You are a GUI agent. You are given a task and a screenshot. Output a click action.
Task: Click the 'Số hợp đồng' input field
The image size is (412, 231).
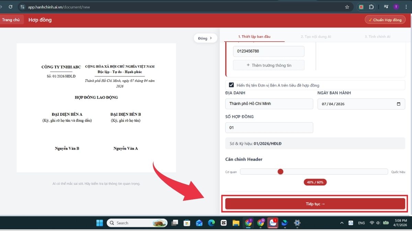pos(269,128)
